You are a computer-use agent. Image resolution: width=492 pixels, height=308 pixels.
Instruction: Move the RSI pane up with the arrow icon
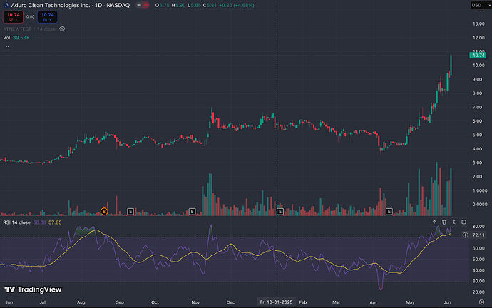[x=434, y=222]
